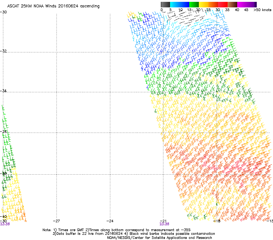
Task: Click the purple '23:38' time under longitude -30
Action: coord(5,224)
